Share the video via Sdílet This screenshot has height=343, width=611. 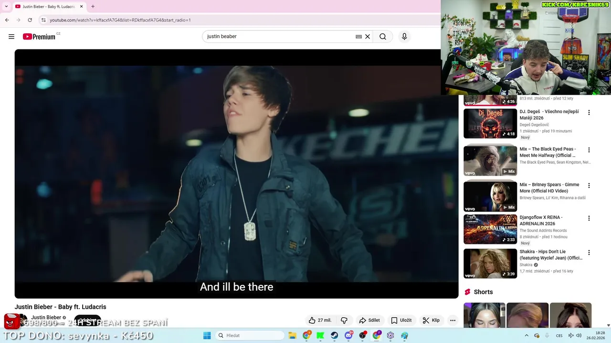click(369, 320)
